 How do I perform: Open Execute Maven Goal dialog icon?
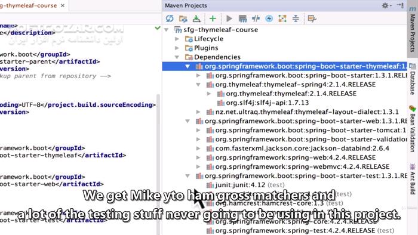(242, 18)
